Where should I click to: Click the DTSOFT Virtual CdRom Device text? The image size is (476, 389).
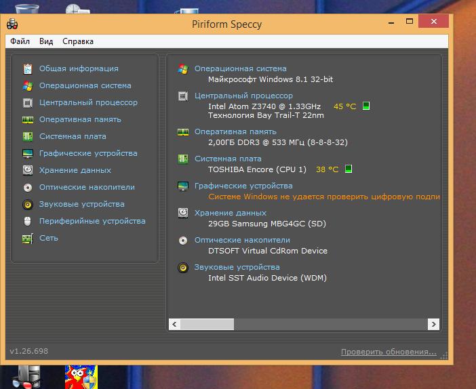[268, 251]
